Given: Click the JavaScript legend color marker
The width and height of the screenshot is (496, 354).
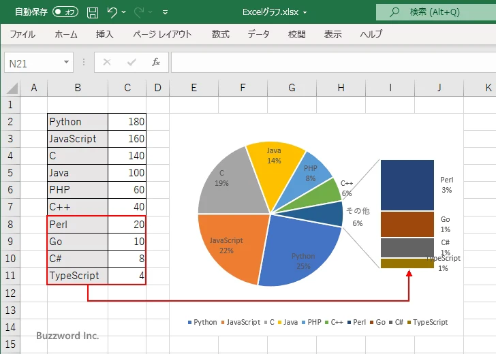Looking at the screenshot, I should point(223,323).
